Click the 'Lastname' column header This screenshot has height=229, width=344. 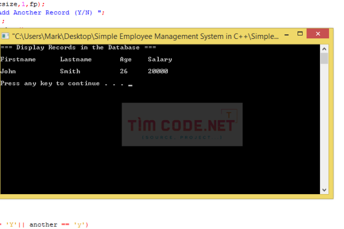76,60
